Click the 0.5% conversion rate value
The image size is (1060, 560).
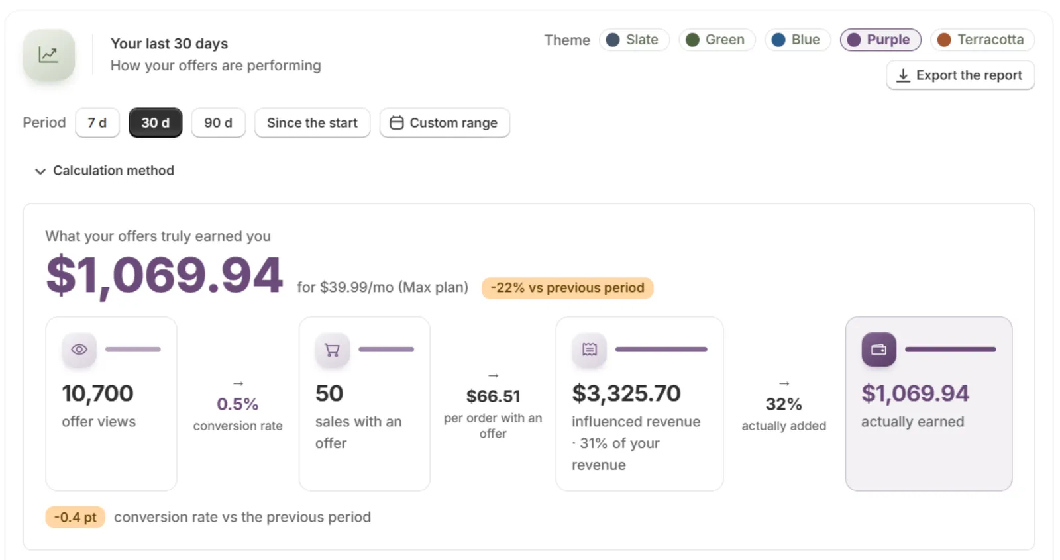point(238,404)
